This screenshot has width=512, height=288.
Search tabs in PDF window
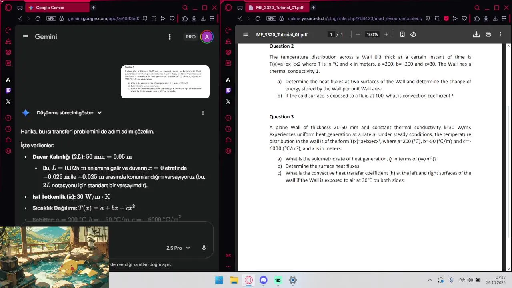(477, 8)
